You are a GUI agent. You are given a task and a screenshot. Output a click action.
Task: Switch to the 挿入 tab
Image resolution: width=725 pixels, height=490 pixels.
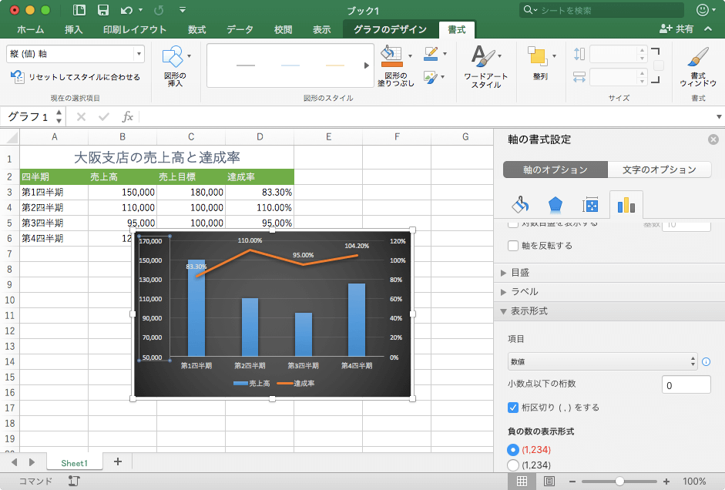pos(73,29)
